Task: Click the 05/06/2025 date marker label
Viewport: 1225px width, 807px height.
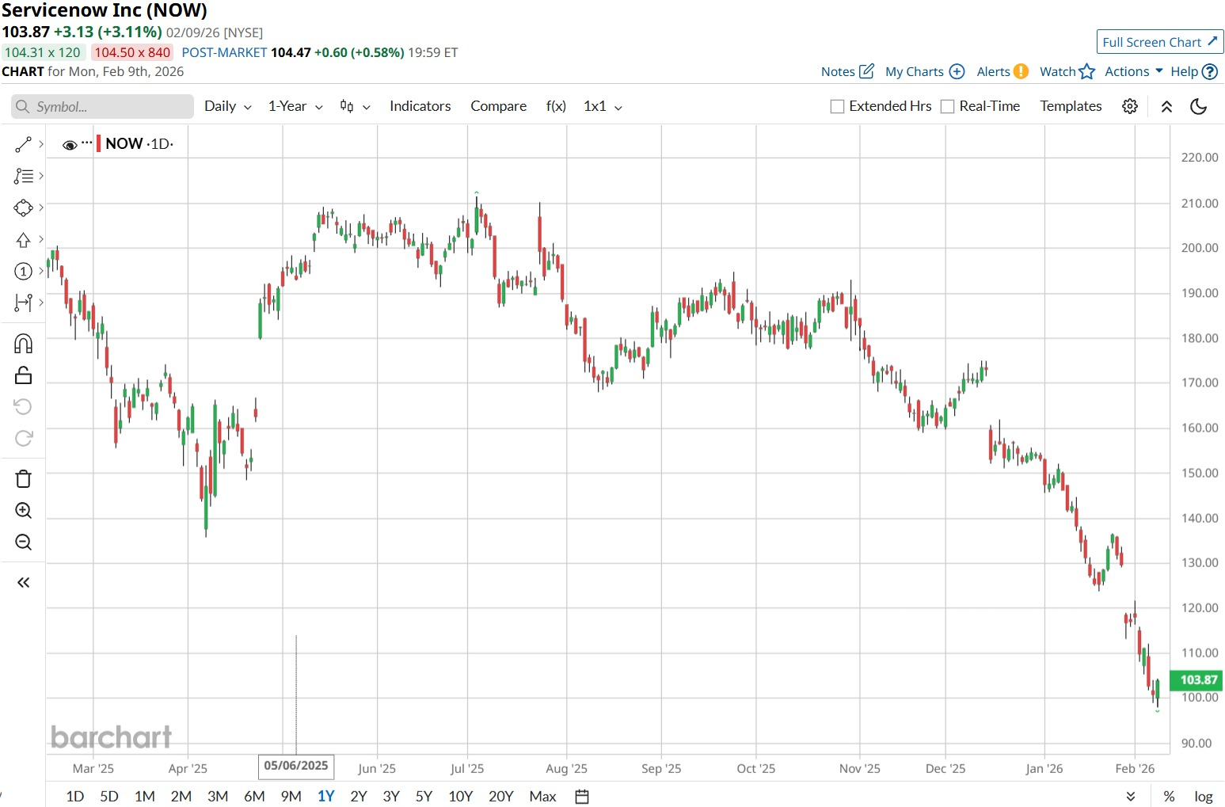Action: [x=296, y=766]
